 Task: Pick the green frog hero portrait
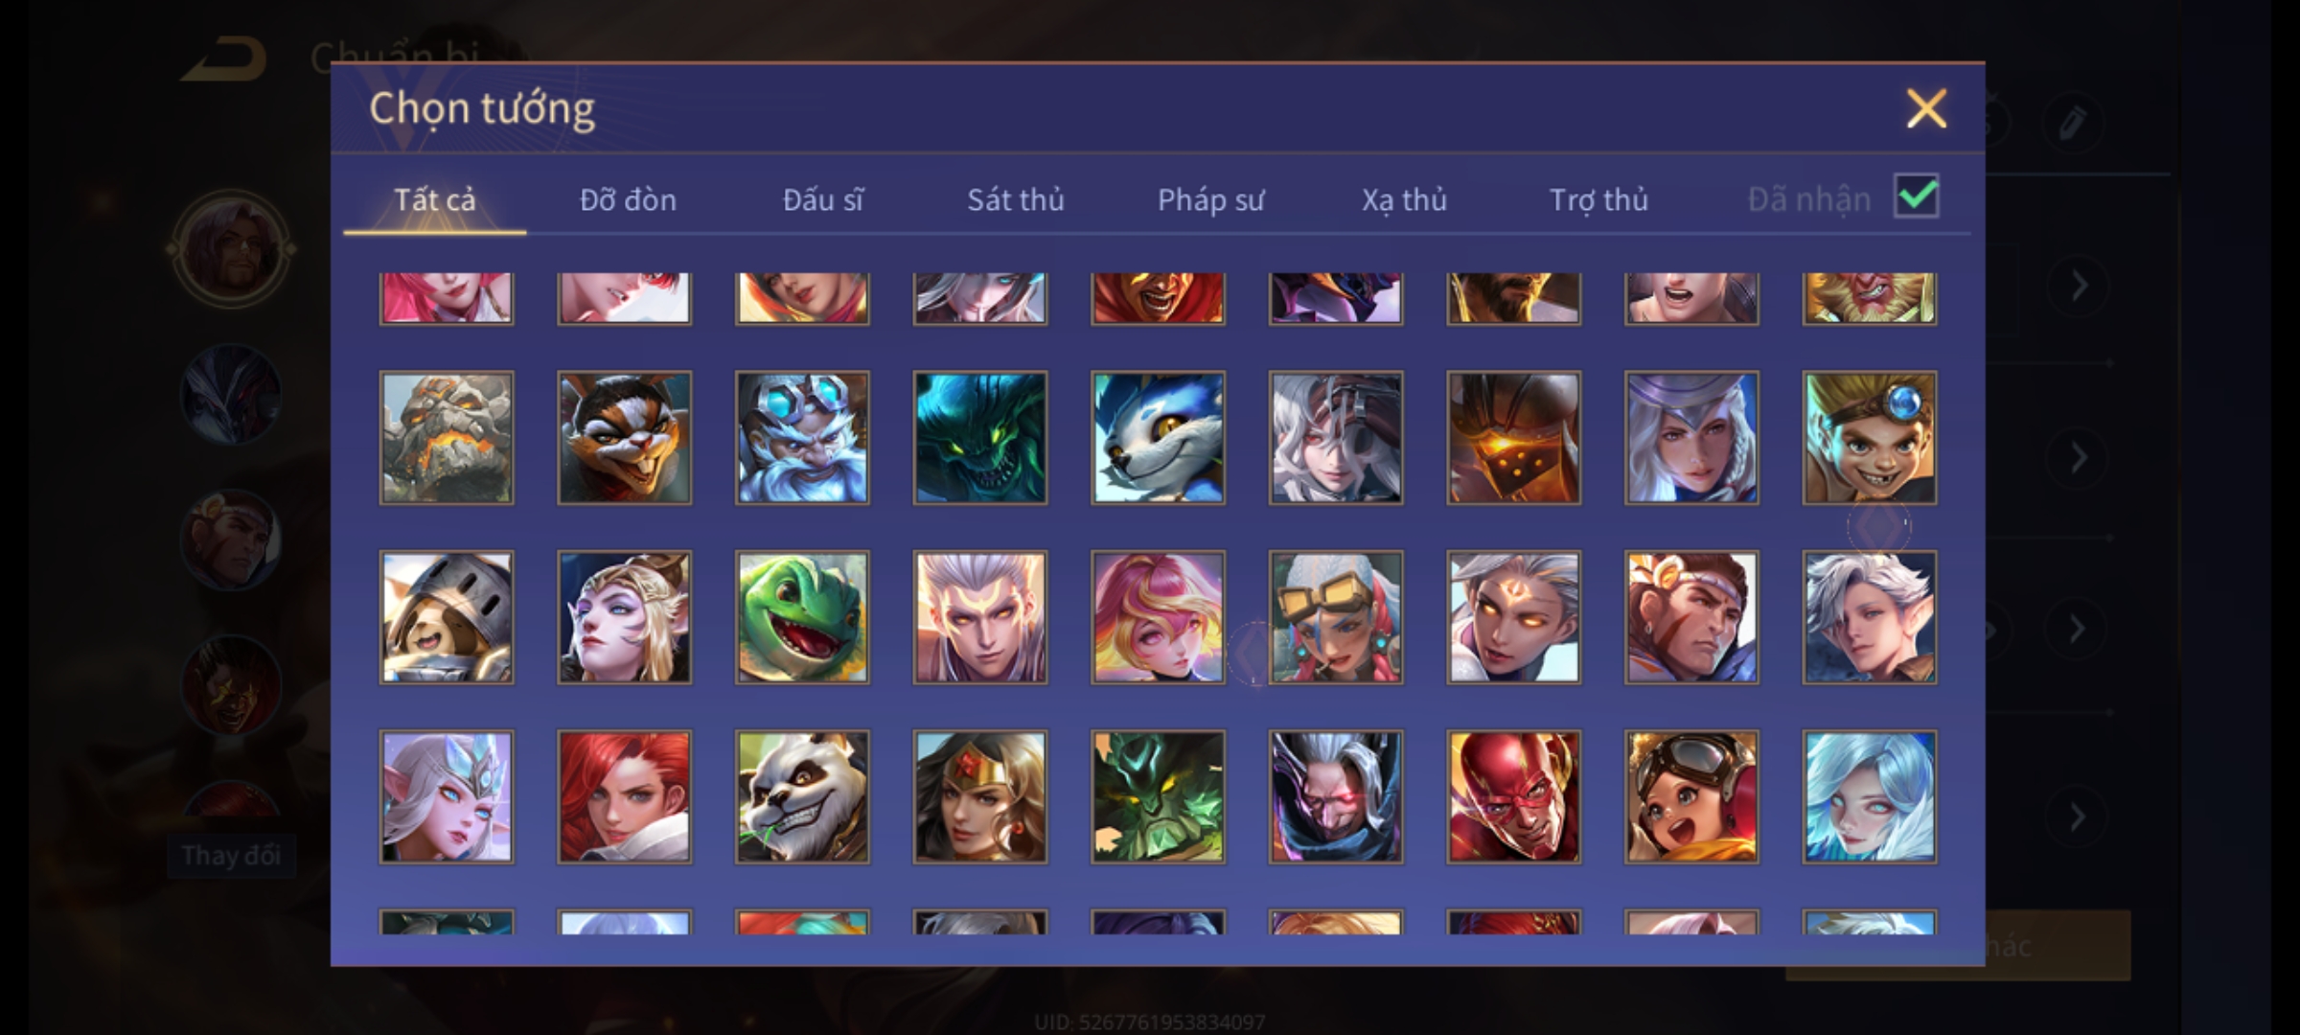[x=802, y=617]
